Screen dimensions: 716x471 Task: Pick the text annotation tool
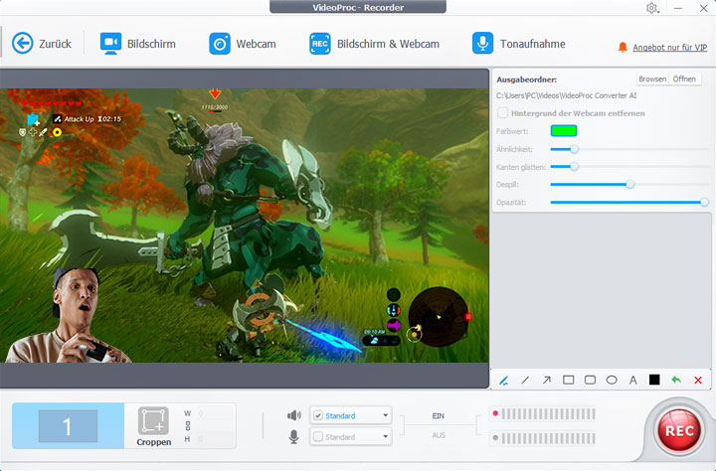pos(632,380)
